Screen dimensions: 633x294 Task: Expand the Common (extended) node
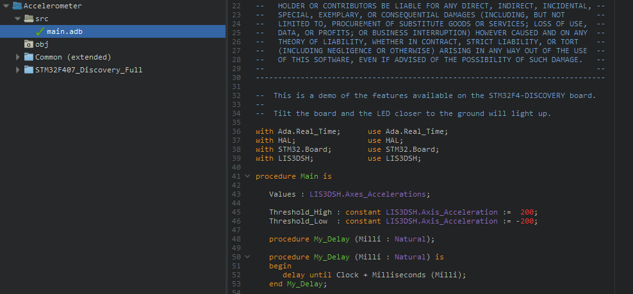pos(18,57)
